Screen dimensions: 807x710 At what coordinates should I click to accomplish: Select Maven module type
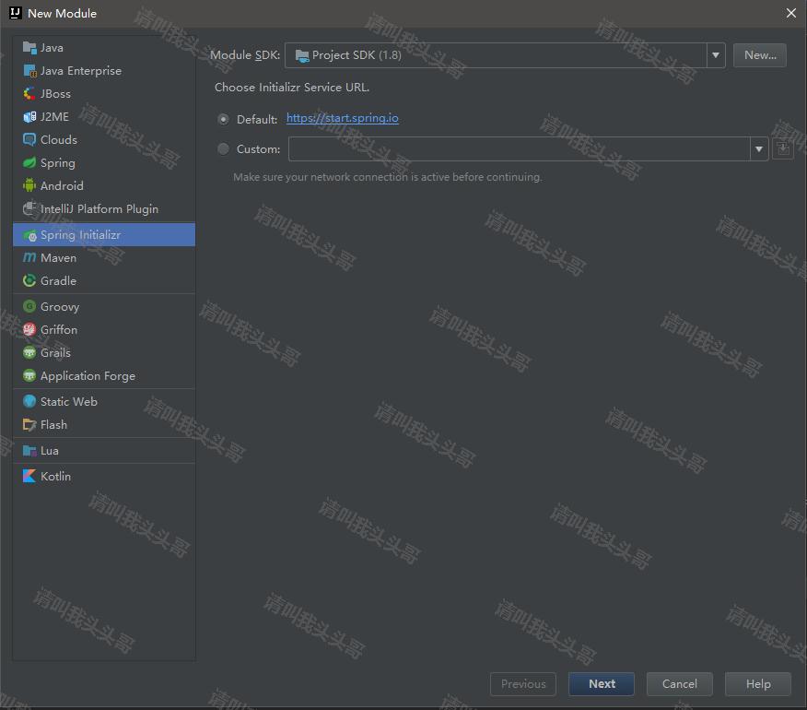(x=104, y=257)
